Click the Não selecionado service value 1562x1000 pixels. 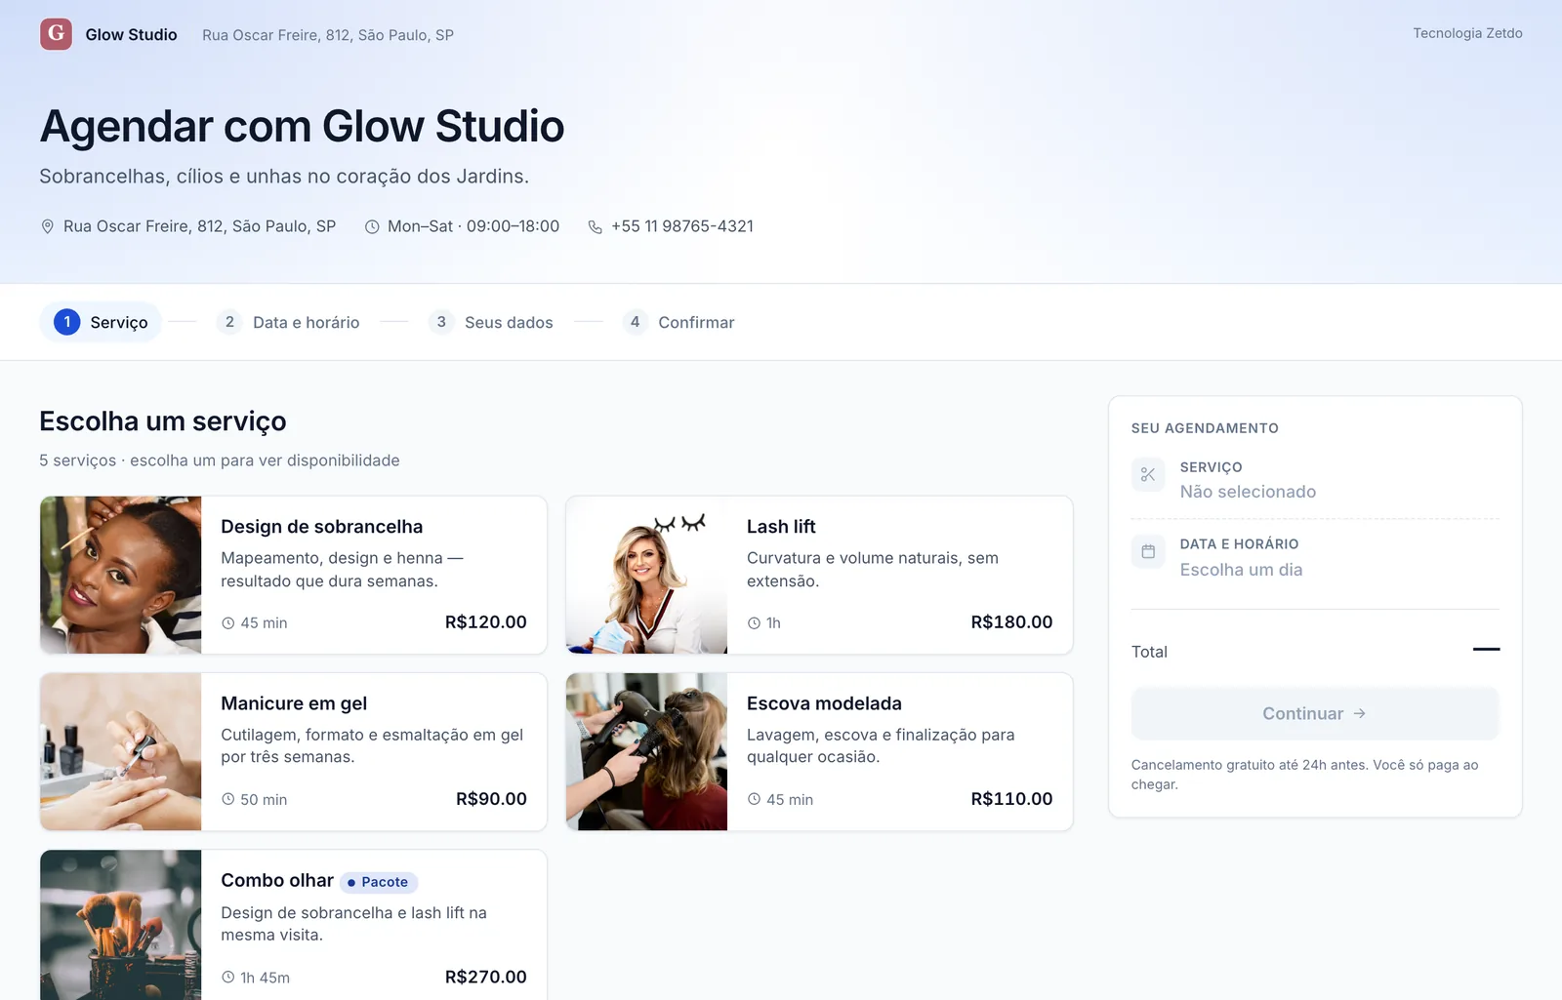click(x=1248, y=492)
